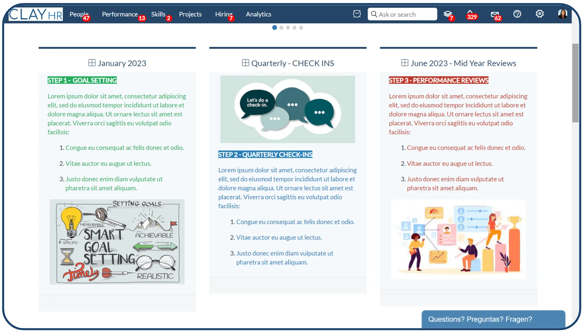The height and width of the screenshot is (332, 584).
Task: Click green list item Congue eu consequat
Action: [125, 148]
